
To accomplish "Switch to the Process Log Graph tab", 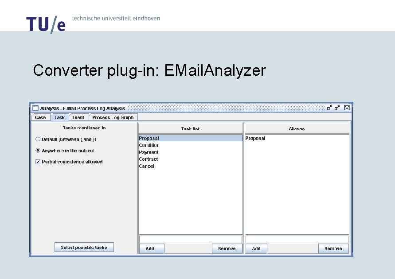I will coord(112,117).
